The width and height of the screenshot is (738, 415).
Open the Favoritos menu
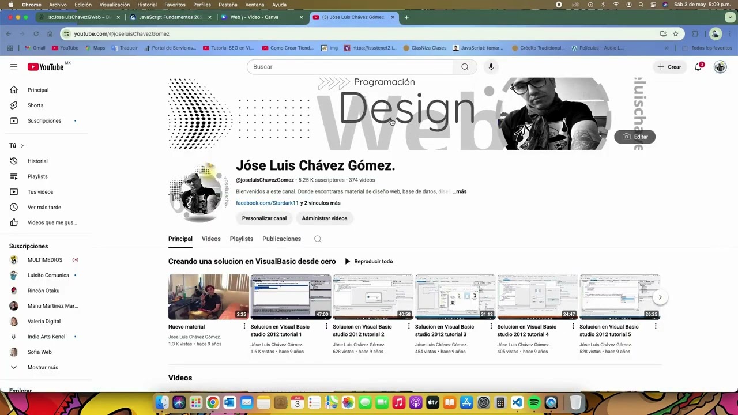click(175, 5)
